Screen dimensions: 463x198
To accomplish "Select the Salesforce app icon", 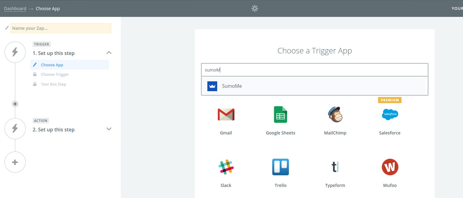I will pos(390,115).
